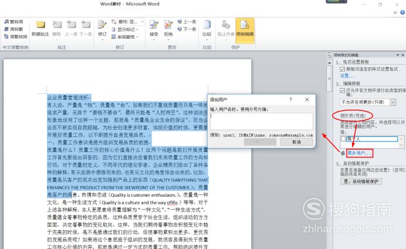Close the 添加用户 dialog
The image size is (406, 249).
(307, 99)
